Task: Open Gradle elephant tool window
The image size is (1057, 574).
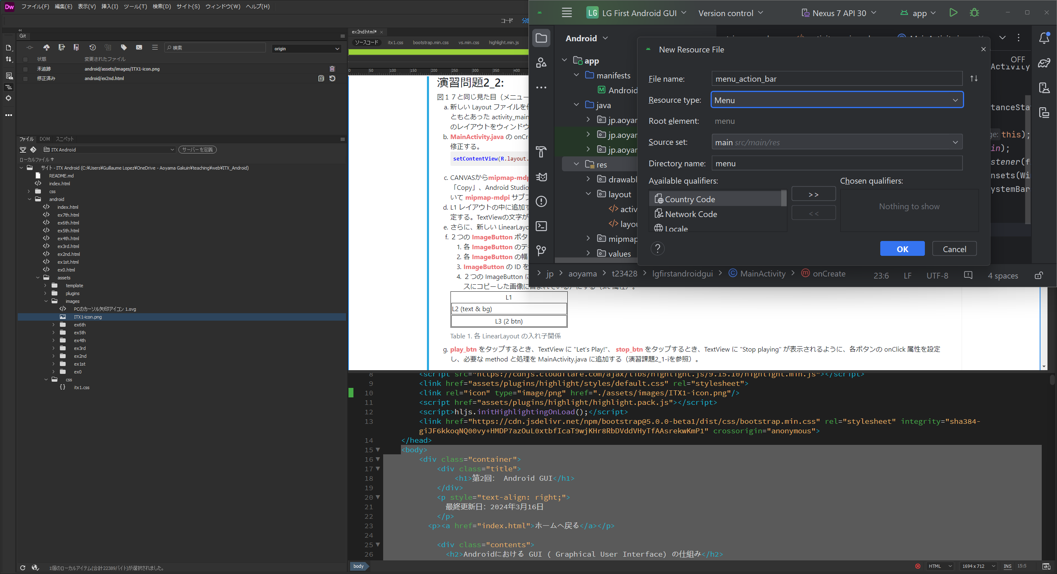Action: [x=1044, y=63]
